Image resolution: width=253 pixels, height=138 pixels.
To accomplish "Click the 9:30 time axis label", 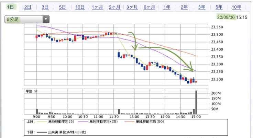I will (51, 117).
